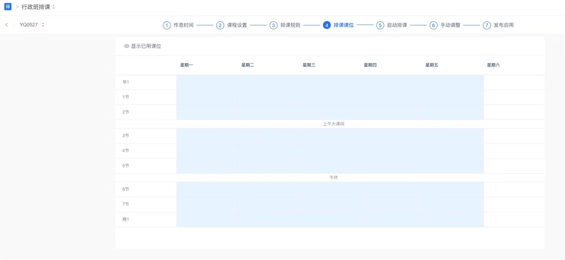
Task: Open the YQ0527 schedule selector
Action: 32,25
